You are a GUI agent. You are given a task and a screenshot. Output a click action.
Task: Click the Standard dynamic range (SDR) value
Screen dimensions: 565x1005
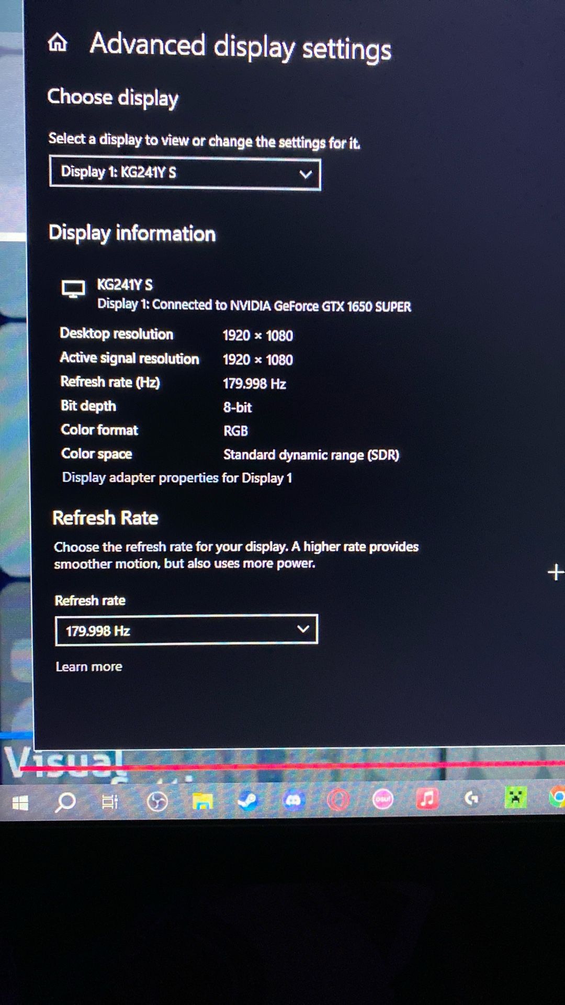coord(311,455)
